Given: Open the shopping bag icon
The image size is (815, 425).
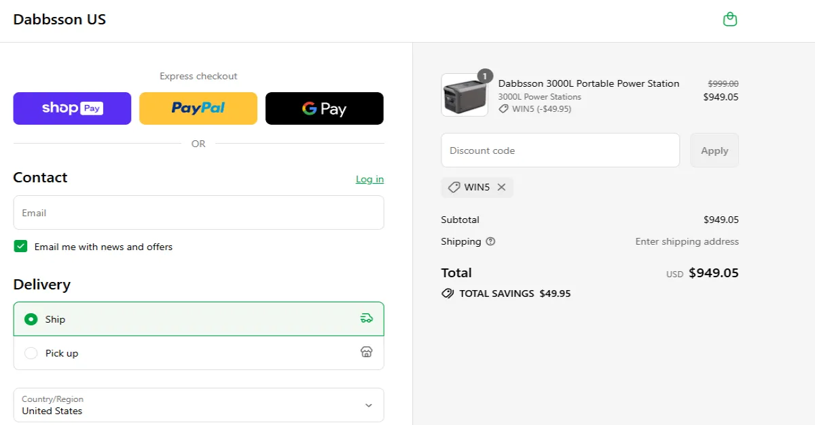Looking at the screenshot, I should click(730, 18).
